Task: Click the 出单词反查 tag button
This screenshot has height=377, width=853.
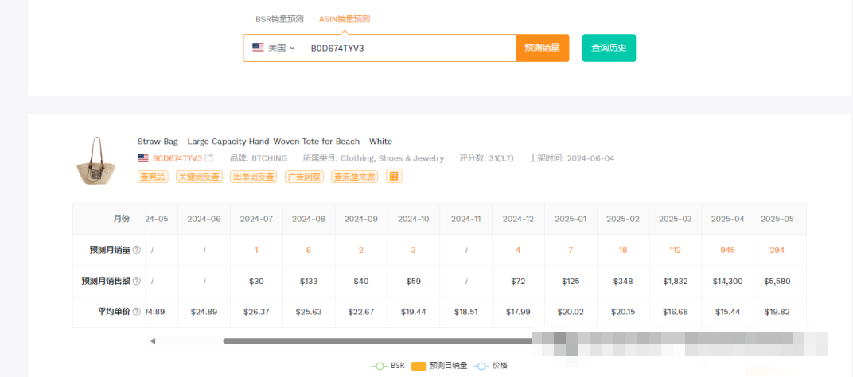Action: pos(254,177)
